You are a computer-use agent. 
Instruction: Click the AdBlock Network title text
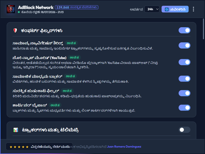[x=36, y=7]
